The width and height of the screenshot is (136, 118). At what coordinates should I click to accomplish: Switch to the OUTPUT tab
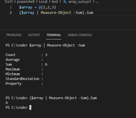tap(34, 35)
